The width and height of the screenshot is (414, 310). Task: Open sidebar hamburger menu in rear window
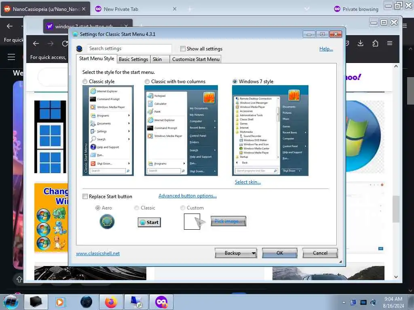(x=11, y=57)
